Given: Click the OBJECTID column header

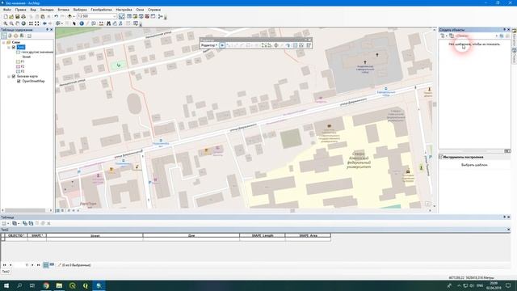Looking at the screenshot, I should (x=16, y=235).
